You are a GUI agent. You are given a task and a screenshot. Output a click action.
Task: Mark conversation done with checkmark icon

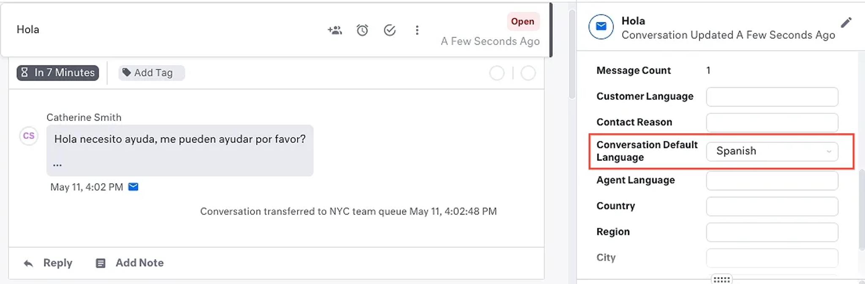pyautogui.click(x=389, y=30)
